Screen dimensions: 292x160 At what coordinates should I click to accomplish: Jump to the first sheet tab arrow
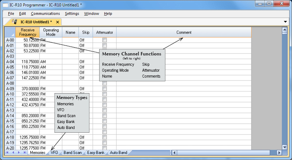[7, 153]
